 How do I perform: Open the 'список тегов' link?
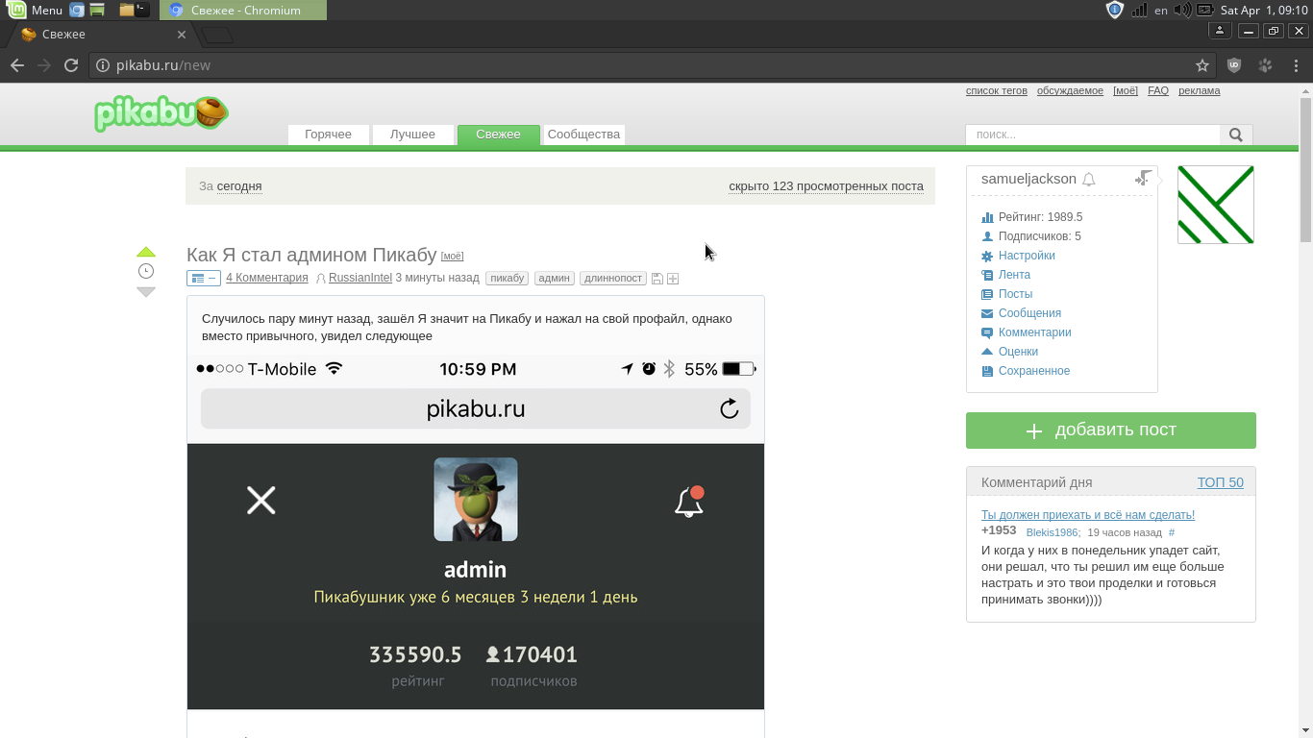[997, 91]
